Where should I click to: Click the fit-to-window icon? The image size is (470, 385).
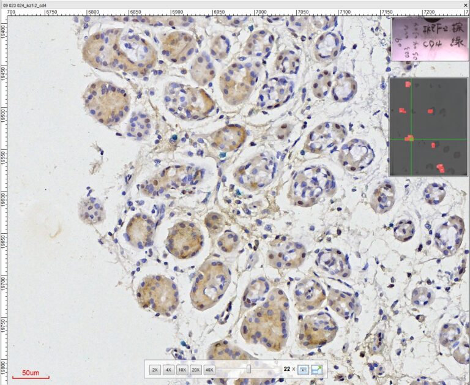[x=304, y=370]
